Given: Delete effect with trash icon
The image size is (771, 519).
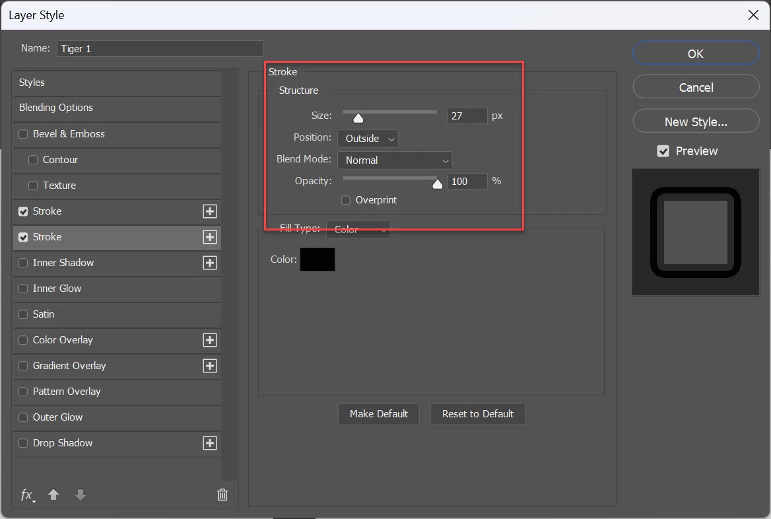Looking at the screenshot, I should pos(222,495).
